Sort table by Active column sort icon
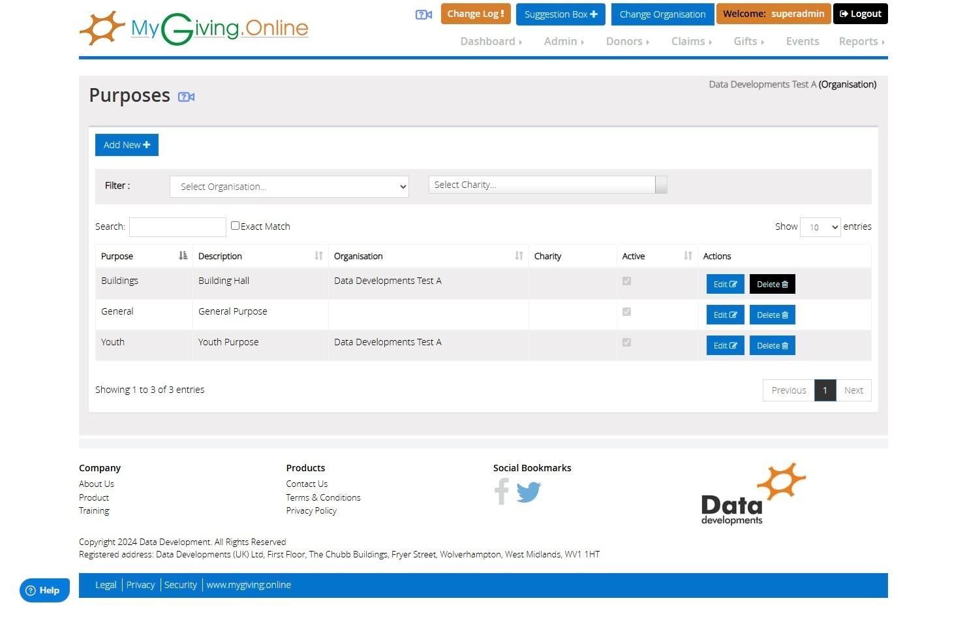Screen dimensions: 967x624 tap(688, 256)
